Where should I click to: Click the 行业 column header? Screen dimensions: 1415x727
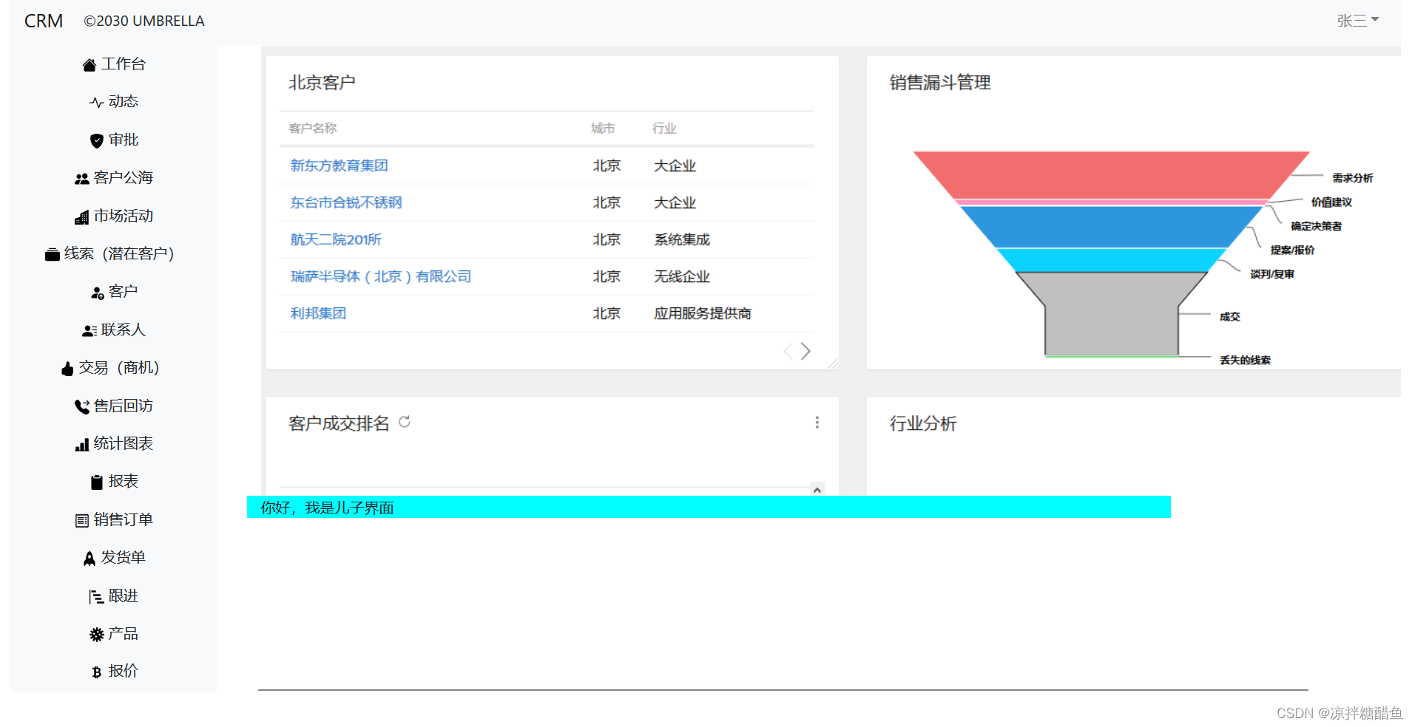(664, 129)
